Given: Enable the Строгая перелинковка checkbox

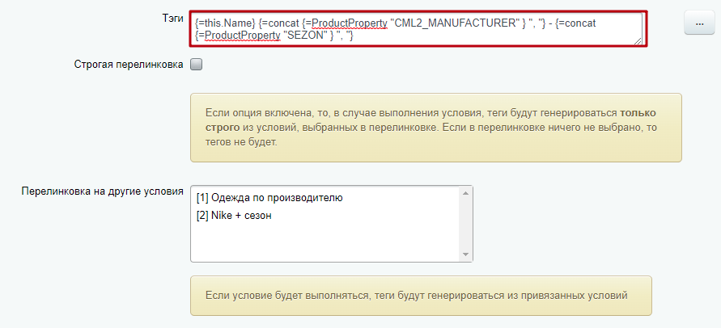Looking at the screenshot, I should [197, 65].
